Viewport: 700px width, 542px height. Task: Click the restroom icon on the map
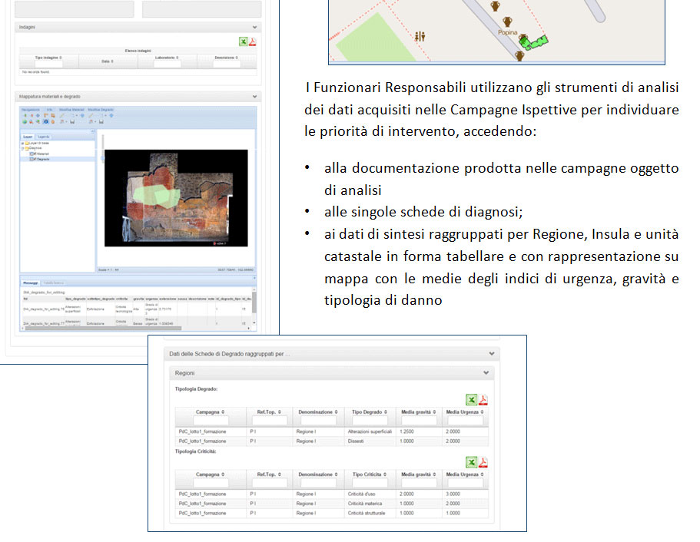[420, 36]
